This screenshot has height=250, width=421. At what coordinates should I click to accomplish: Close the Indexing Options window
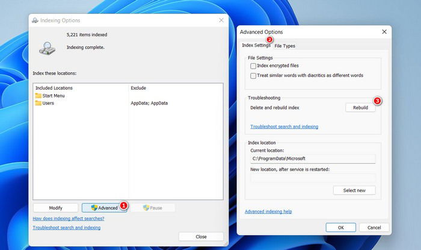(221, 20)
